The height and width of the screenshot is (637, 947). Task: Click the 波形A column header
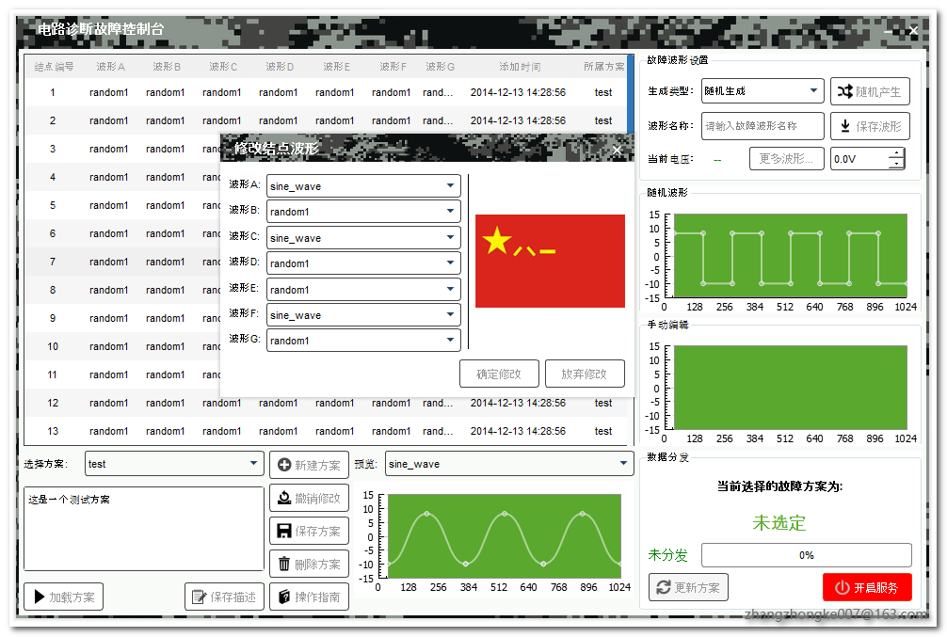(110, 67)
